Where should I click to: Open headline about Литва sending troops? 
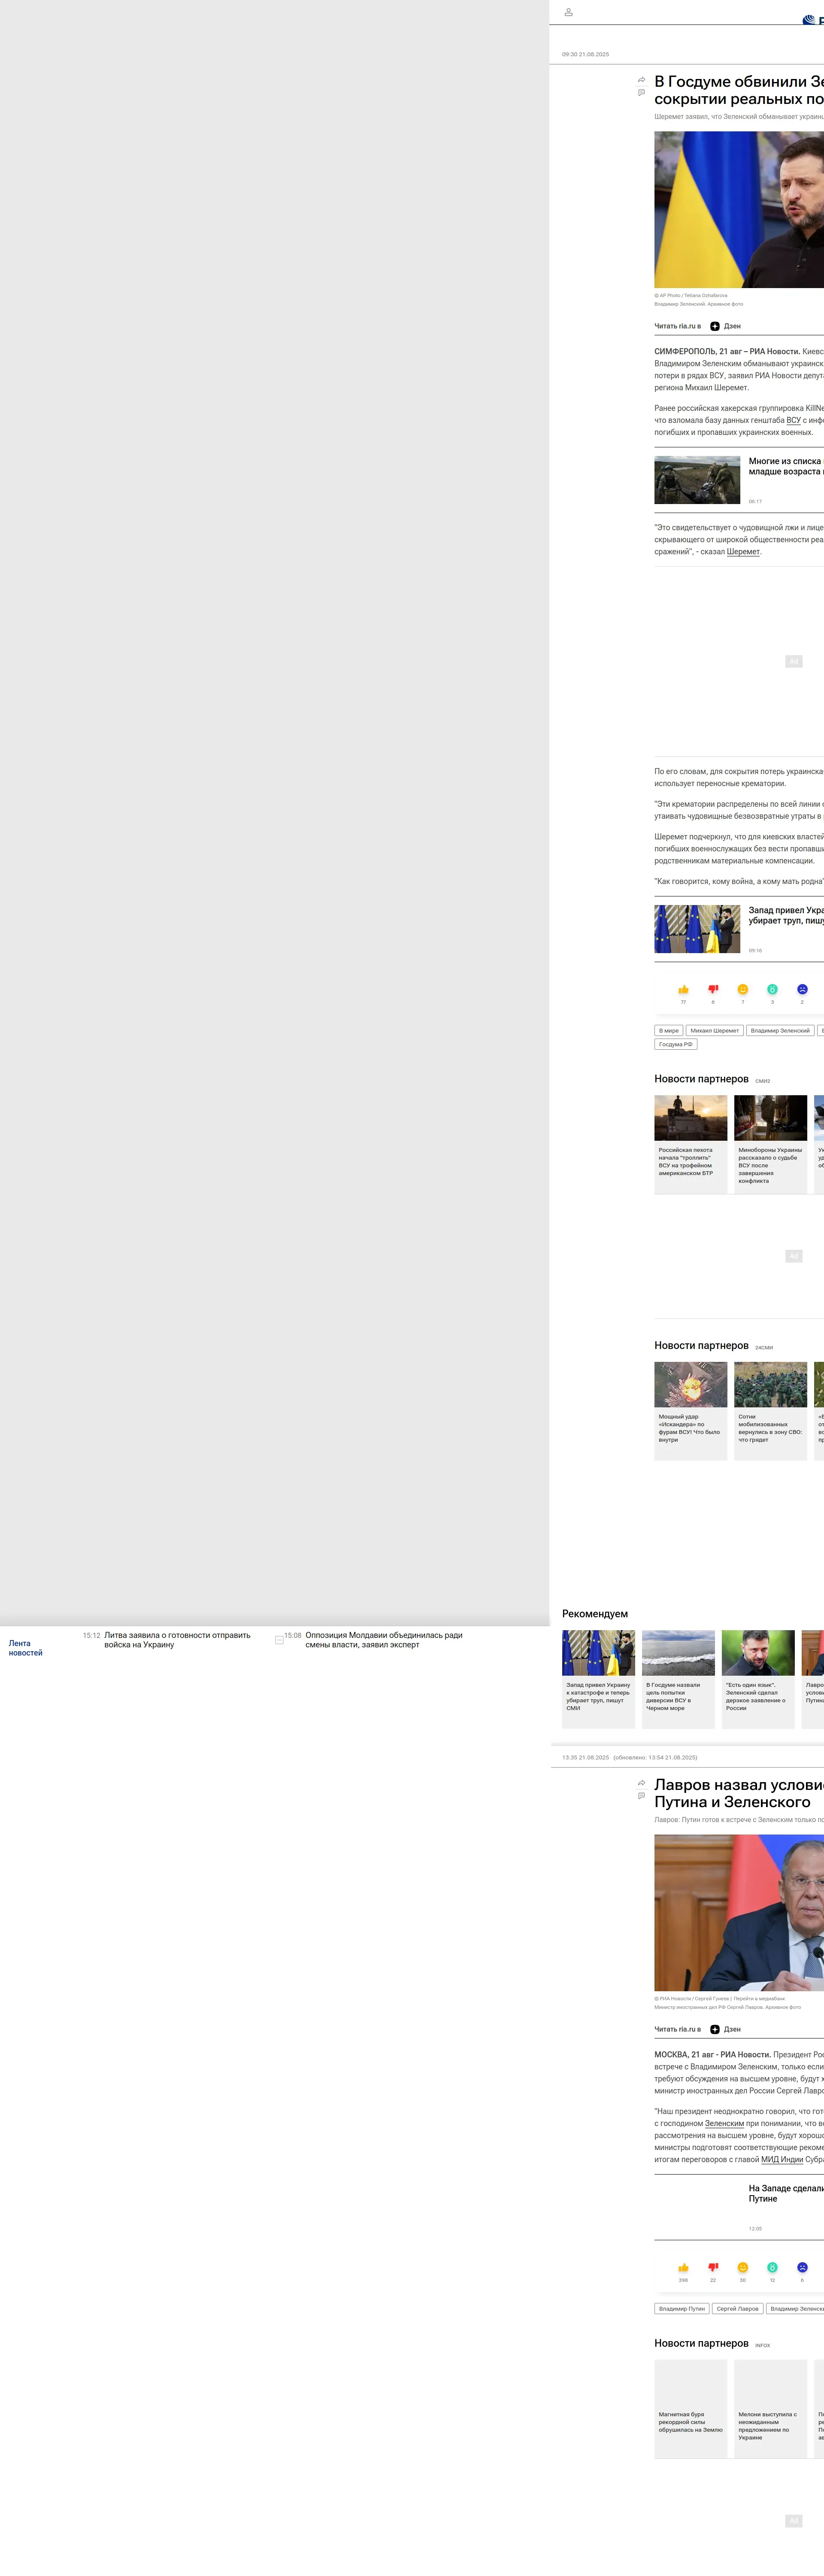pyautogui.click(x=177, y=1640)
